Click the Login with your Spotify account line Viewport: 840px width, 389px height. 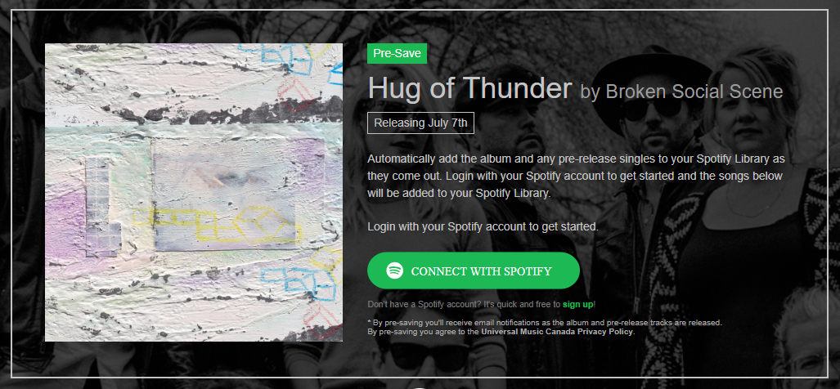483,226
